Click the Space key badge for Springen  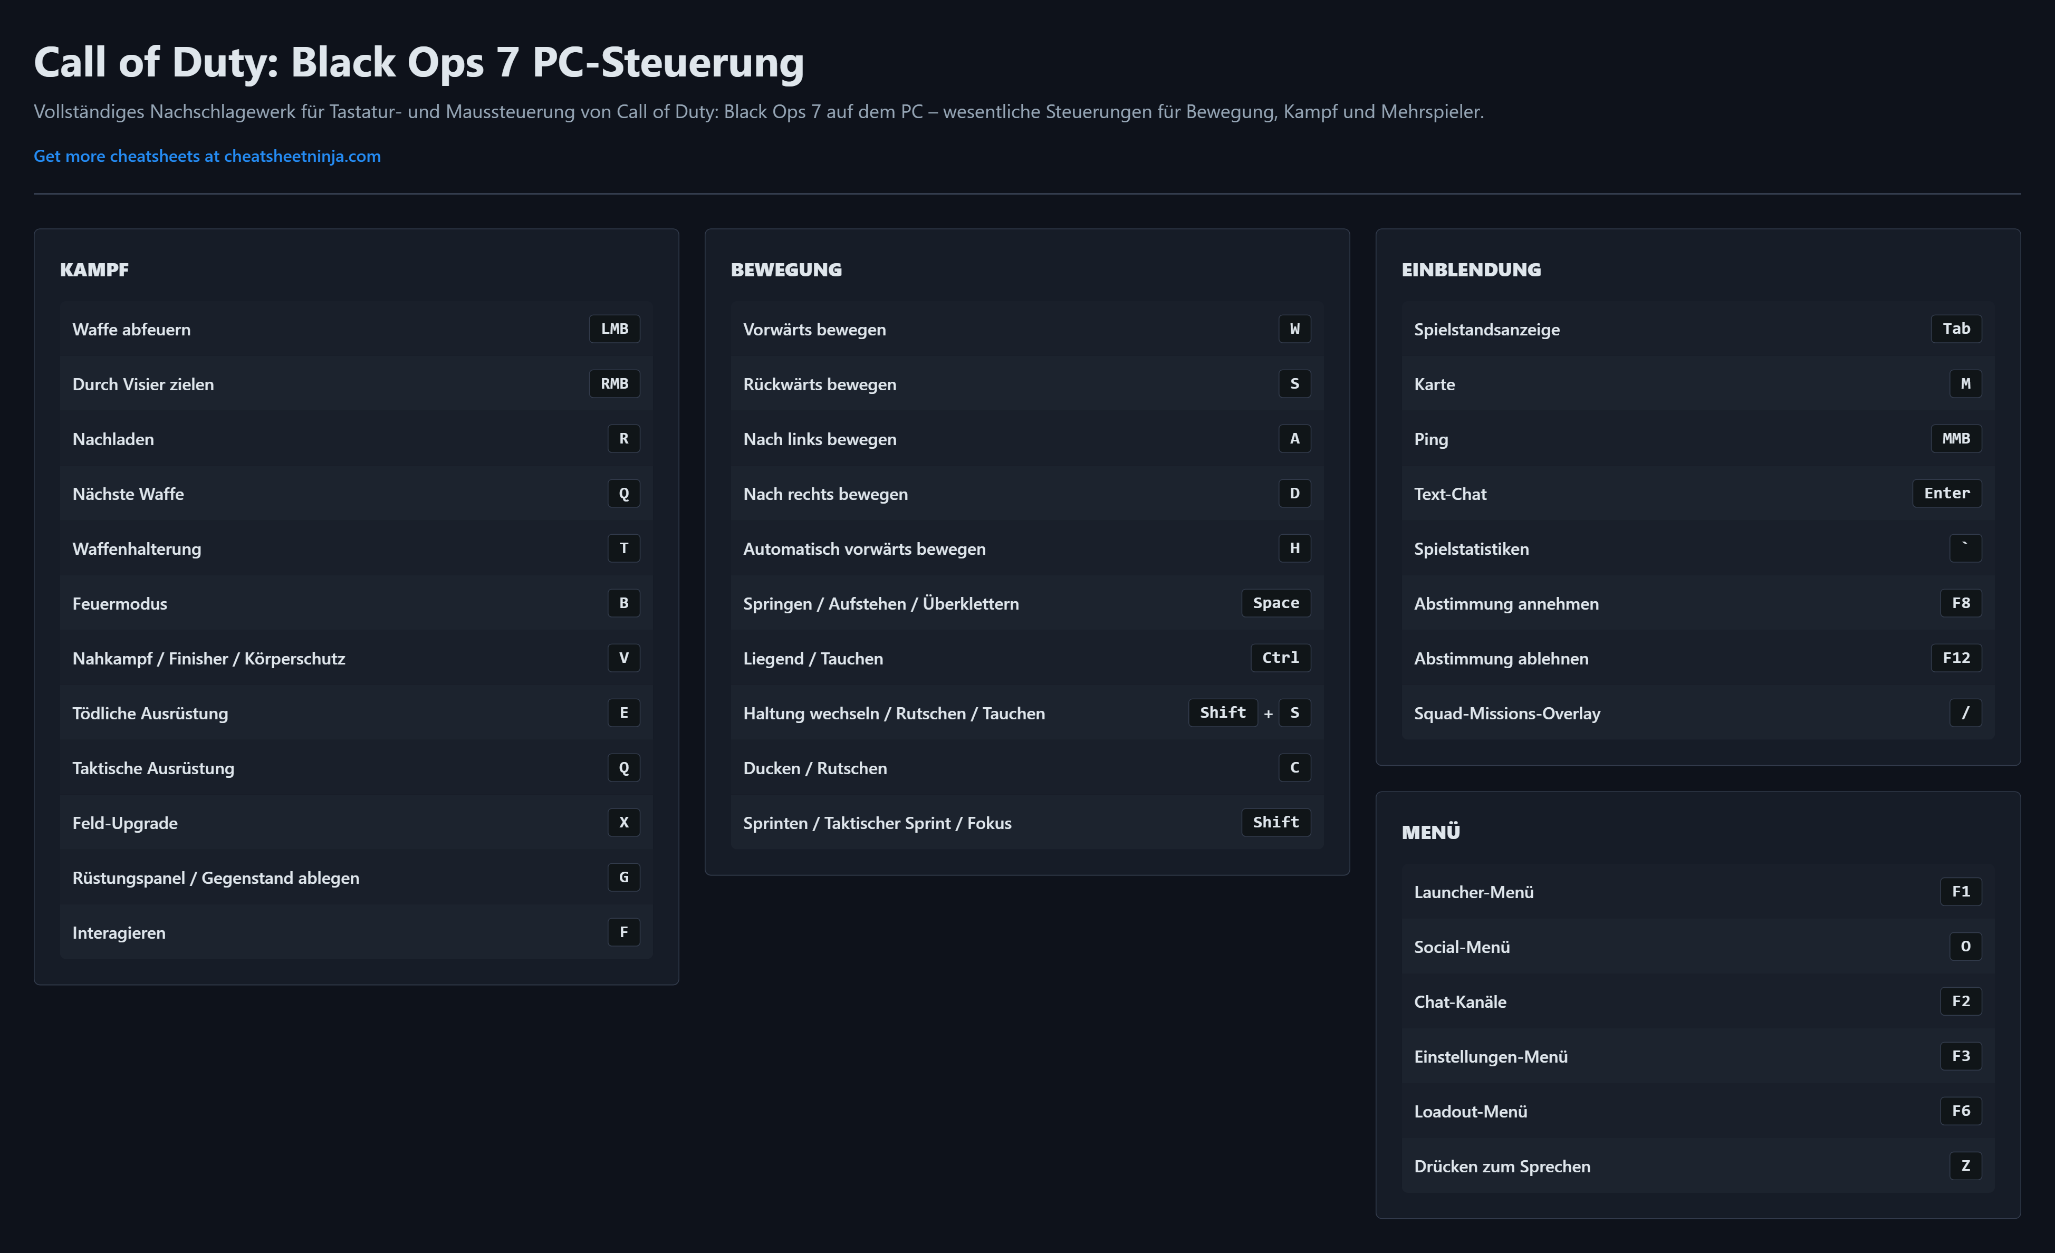[1275, 603]
